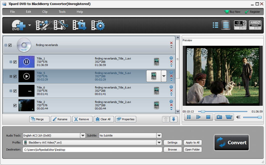The width and height of the screenshot is (266, 165).
Task: Expand the Title_5 entry
Action: coord(11,76)
